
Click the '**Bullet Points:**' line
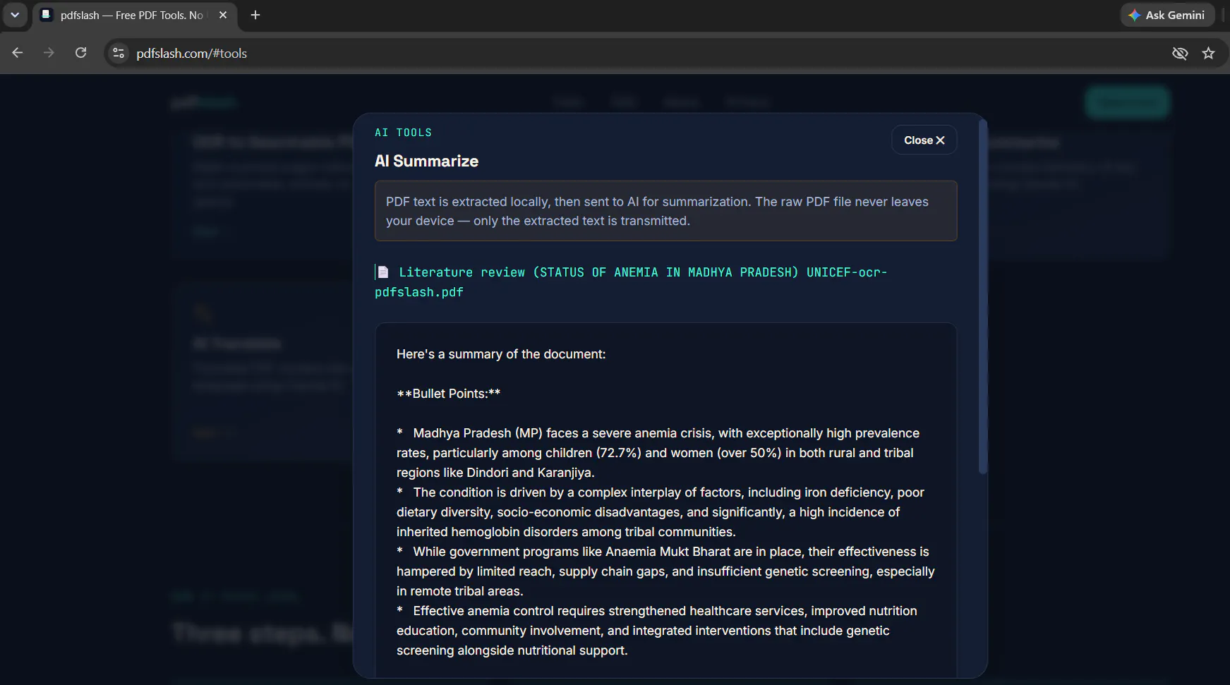point(448,394)
